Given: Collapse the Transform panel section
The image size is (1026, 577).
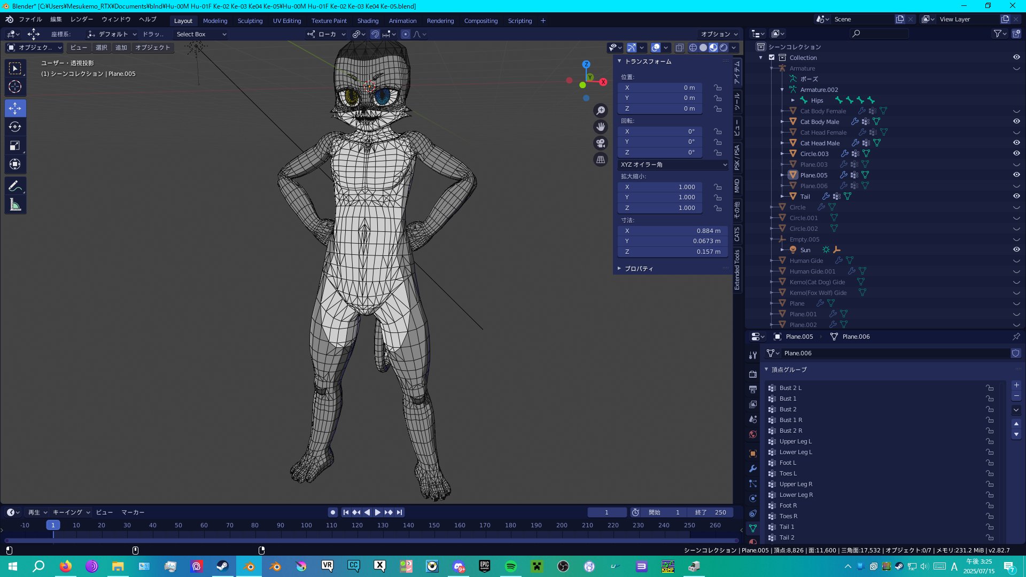Looking at the screenshot, I should tap(619, 61).
